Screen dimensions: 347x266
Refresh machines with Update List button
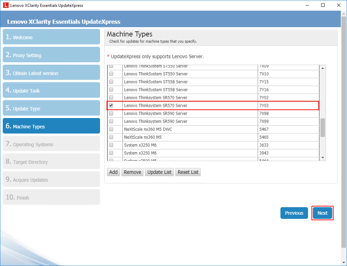[159, 172]
